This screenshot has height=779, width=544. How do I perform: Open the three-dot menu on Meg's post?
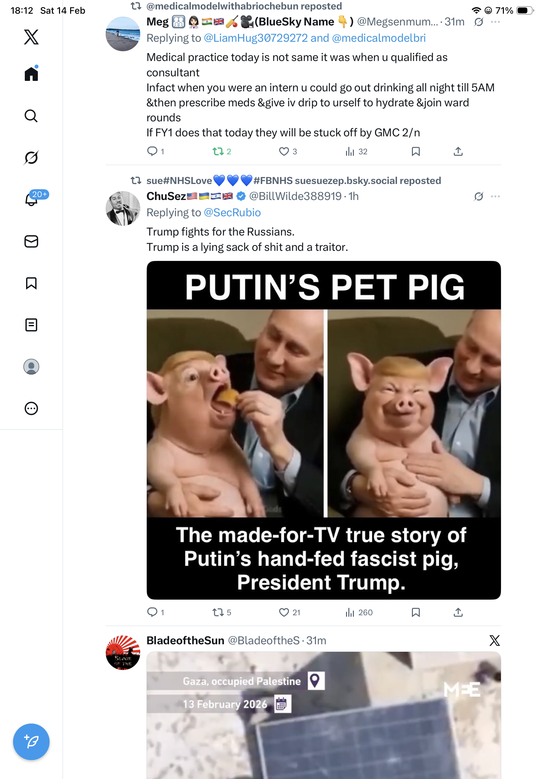coord(495,22)
